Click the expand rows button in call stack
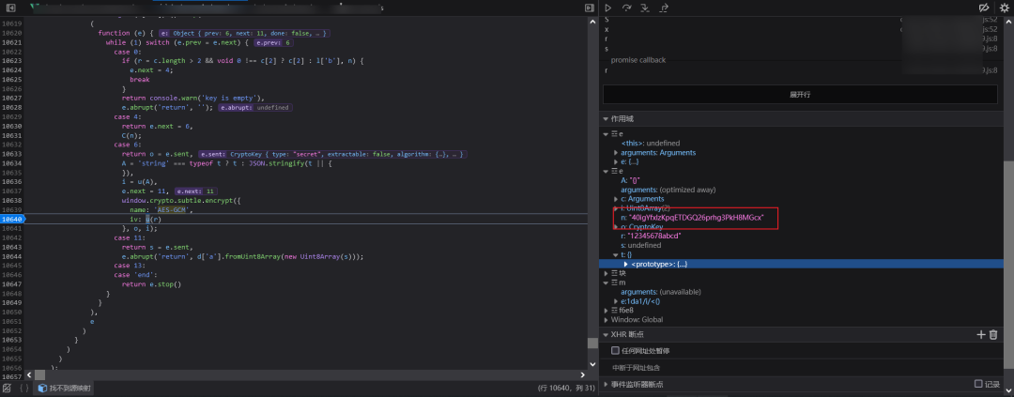The image size is (1014, 397). [800, 95]
